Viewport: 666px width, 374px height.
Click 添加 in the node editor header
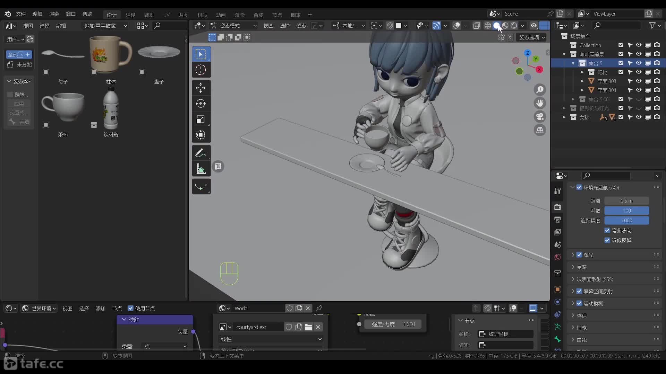click(101, 308)
